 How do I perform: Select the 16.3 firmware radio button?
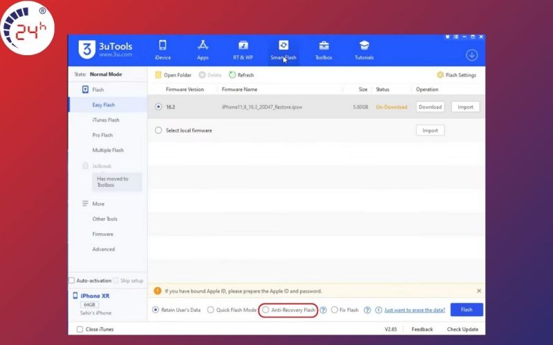tap(158, 107)
